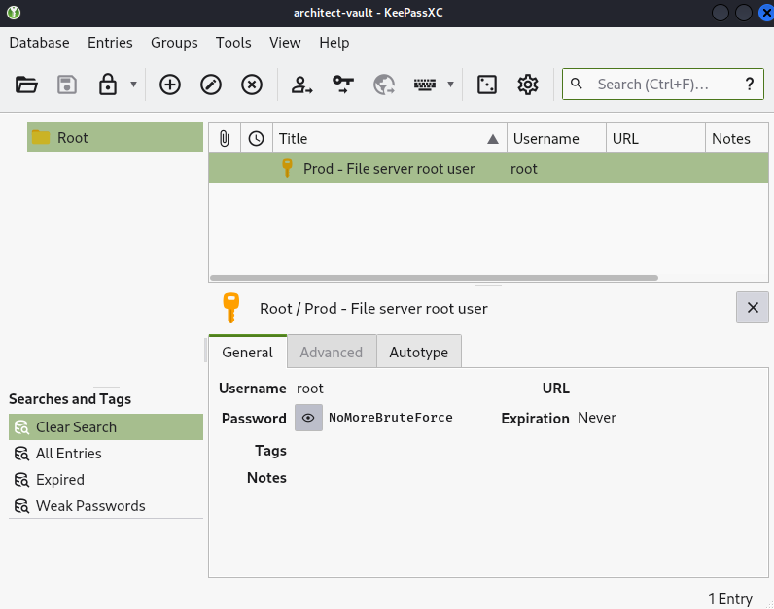
Task: Click the Lock Database padlock icon
Action: pyautogui.click(x=108, y=85)
